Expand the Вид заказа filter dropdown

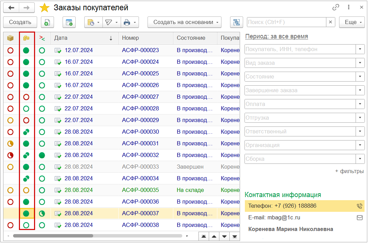pos(360,63)
